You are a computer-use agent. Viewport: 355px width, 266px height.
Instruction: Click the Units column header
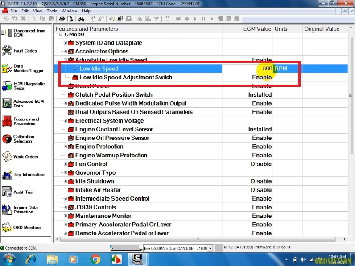[x=288, y=29]
